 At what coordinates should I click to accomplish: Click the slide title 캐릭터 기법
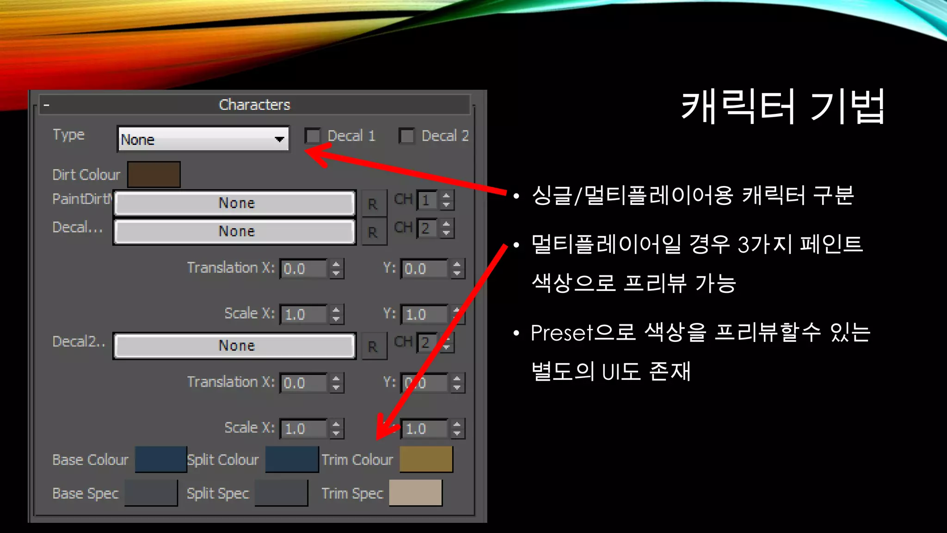coord(783,106)
